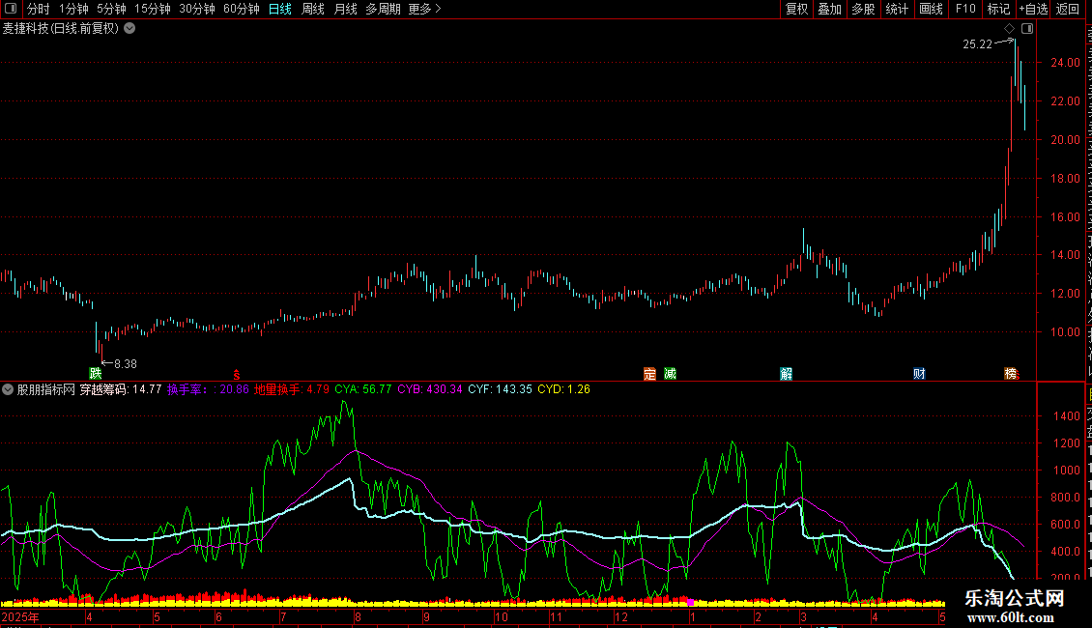Select the 日线 daily period tab

[280, 9]
